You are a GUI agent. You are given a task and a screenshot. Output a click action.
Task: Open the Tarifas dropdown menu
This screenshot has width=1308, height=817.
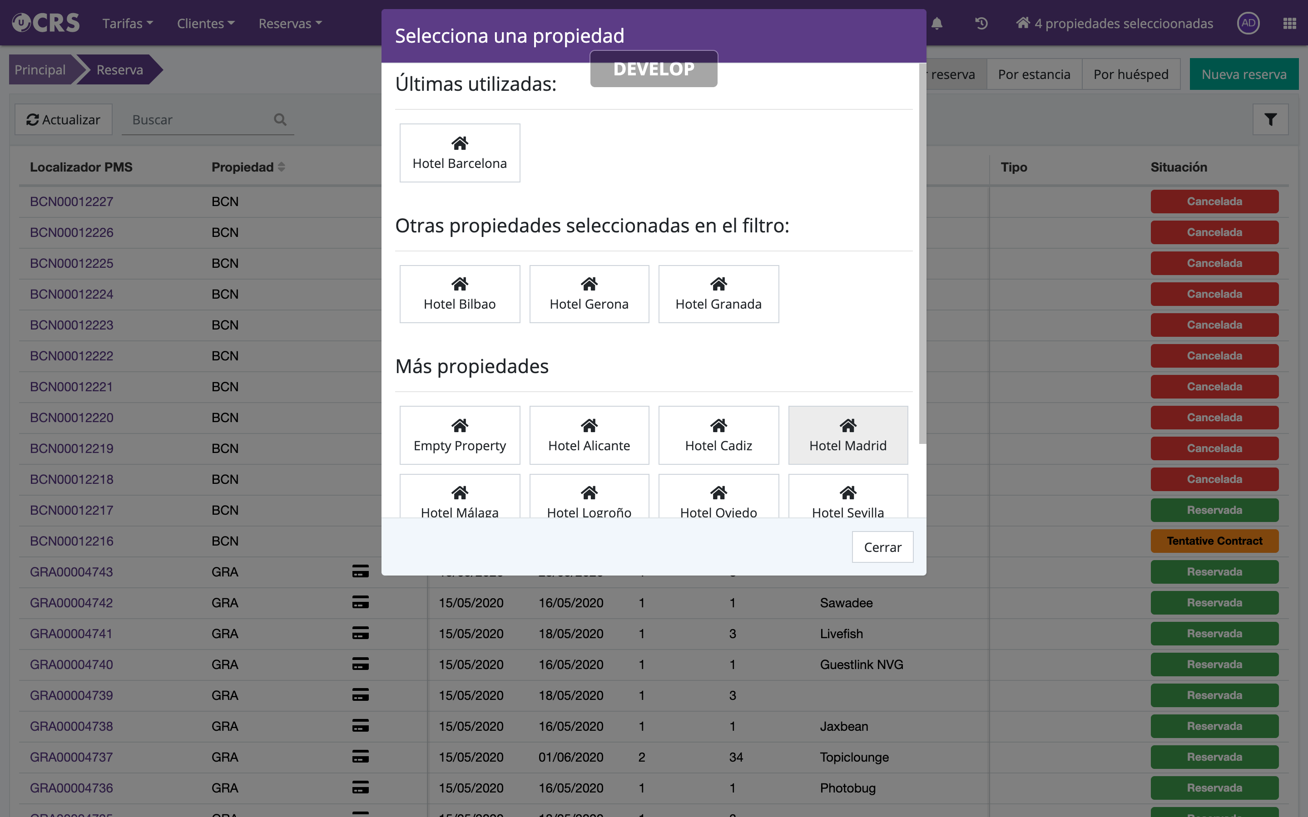128,23
